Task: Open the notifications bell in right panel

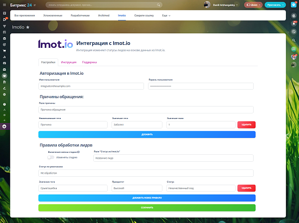Action: click(294, 23)
